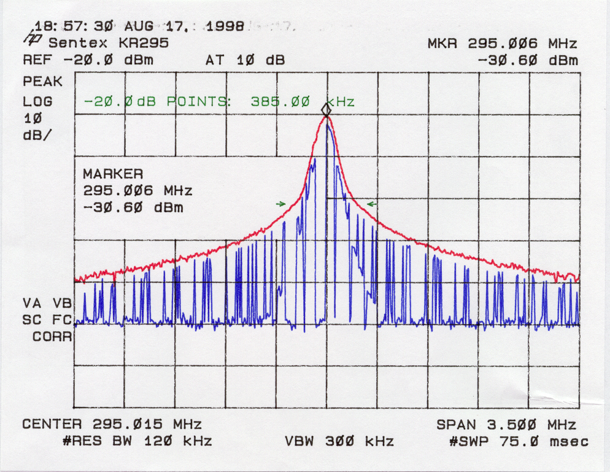
Task: Select the CENTER 295.015 MHz readout
Action: [112, 425]
